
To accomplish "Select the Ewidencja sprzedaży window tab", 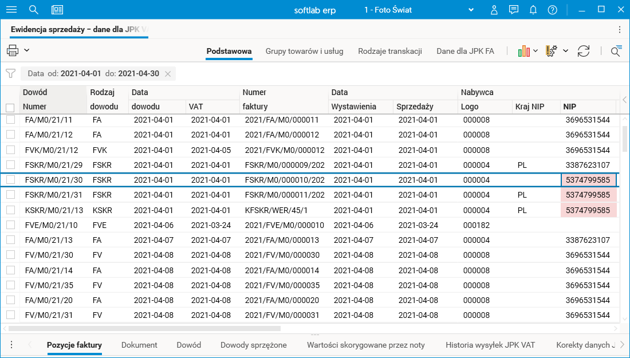I will 80,29.
